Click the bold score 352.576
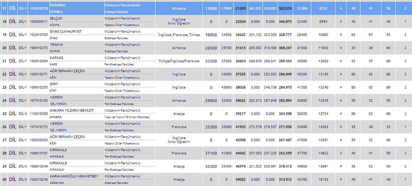 [x=285, y=9]
